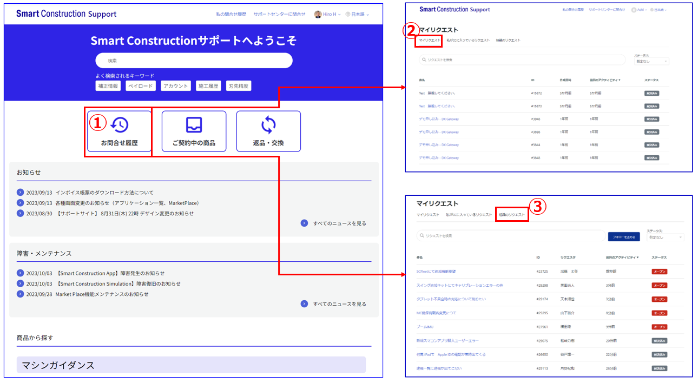The height and width of the screenshot is (383, 698).
Task: Click the フォローを止める button
Action: (624, 236)
